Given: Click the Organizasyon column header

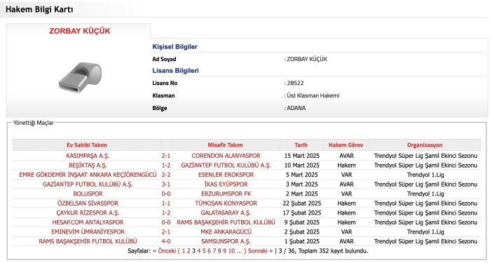Looking at the screenshot, I should [425, 145].
